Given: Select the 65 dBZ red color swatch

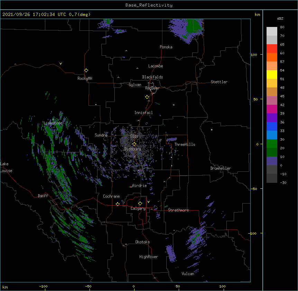Looking at the screenshot, I should (272, 49).
